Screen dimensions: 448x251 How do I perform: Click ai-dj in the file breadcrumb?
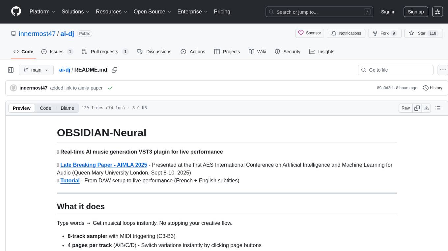pos(65,70)
